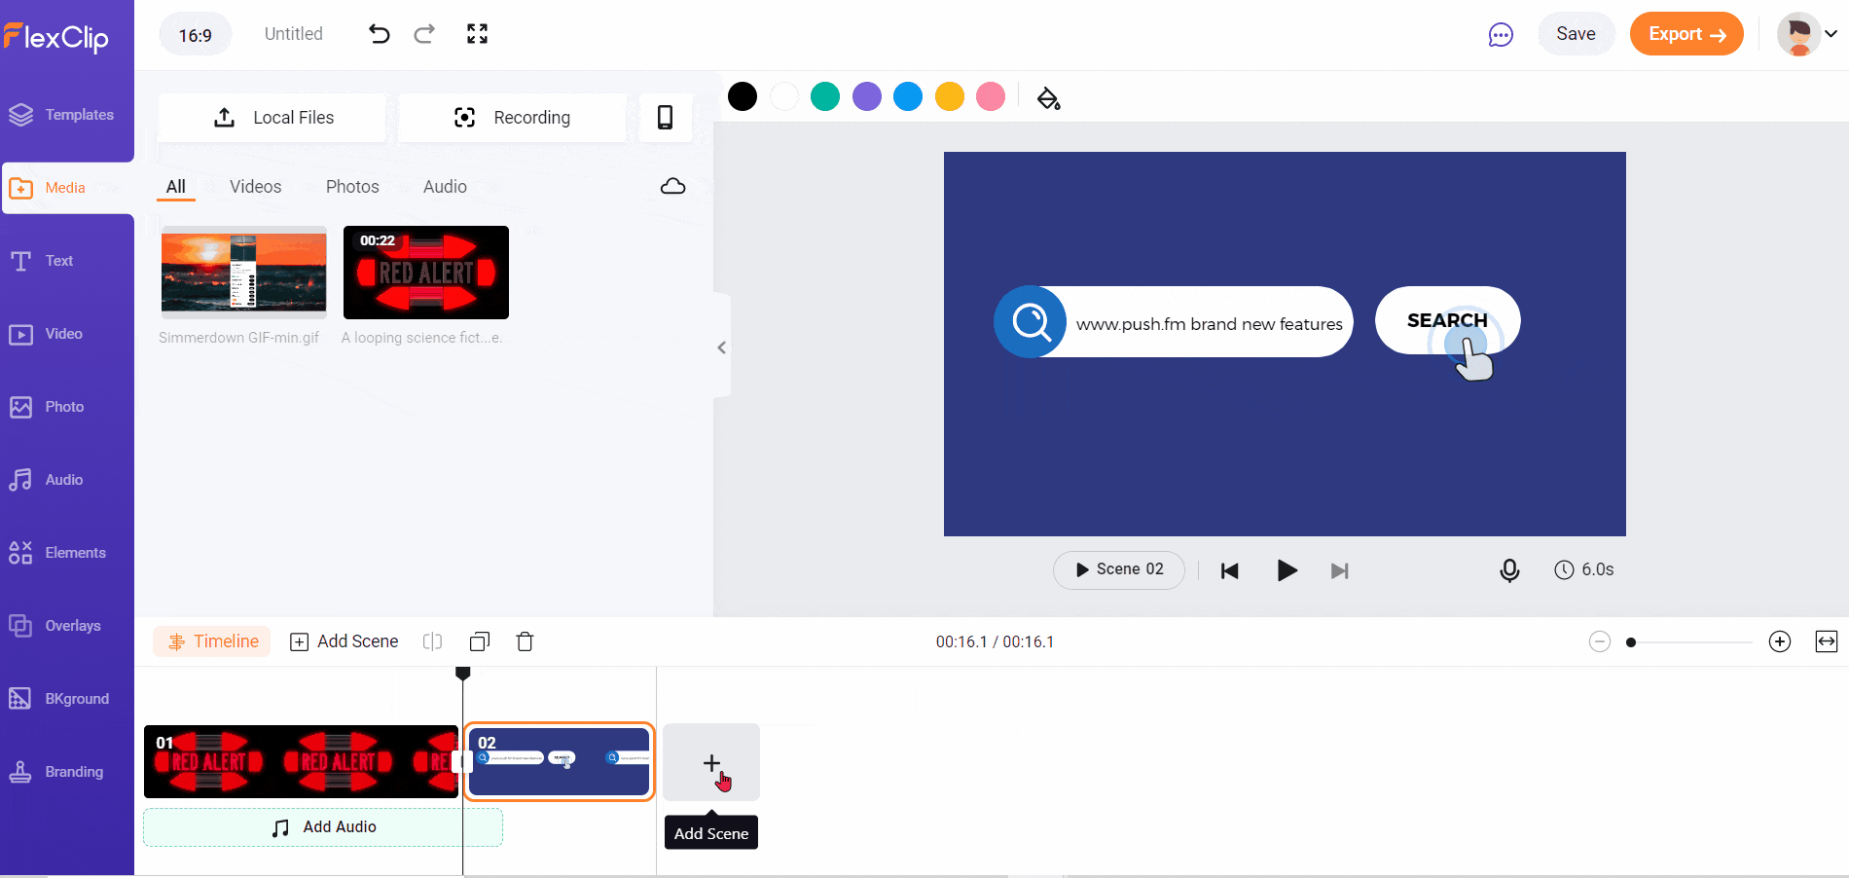Switch to the Photos tab
This screenshot has width=1849, height=878.
pyautogui.click(x=352, y=187)
